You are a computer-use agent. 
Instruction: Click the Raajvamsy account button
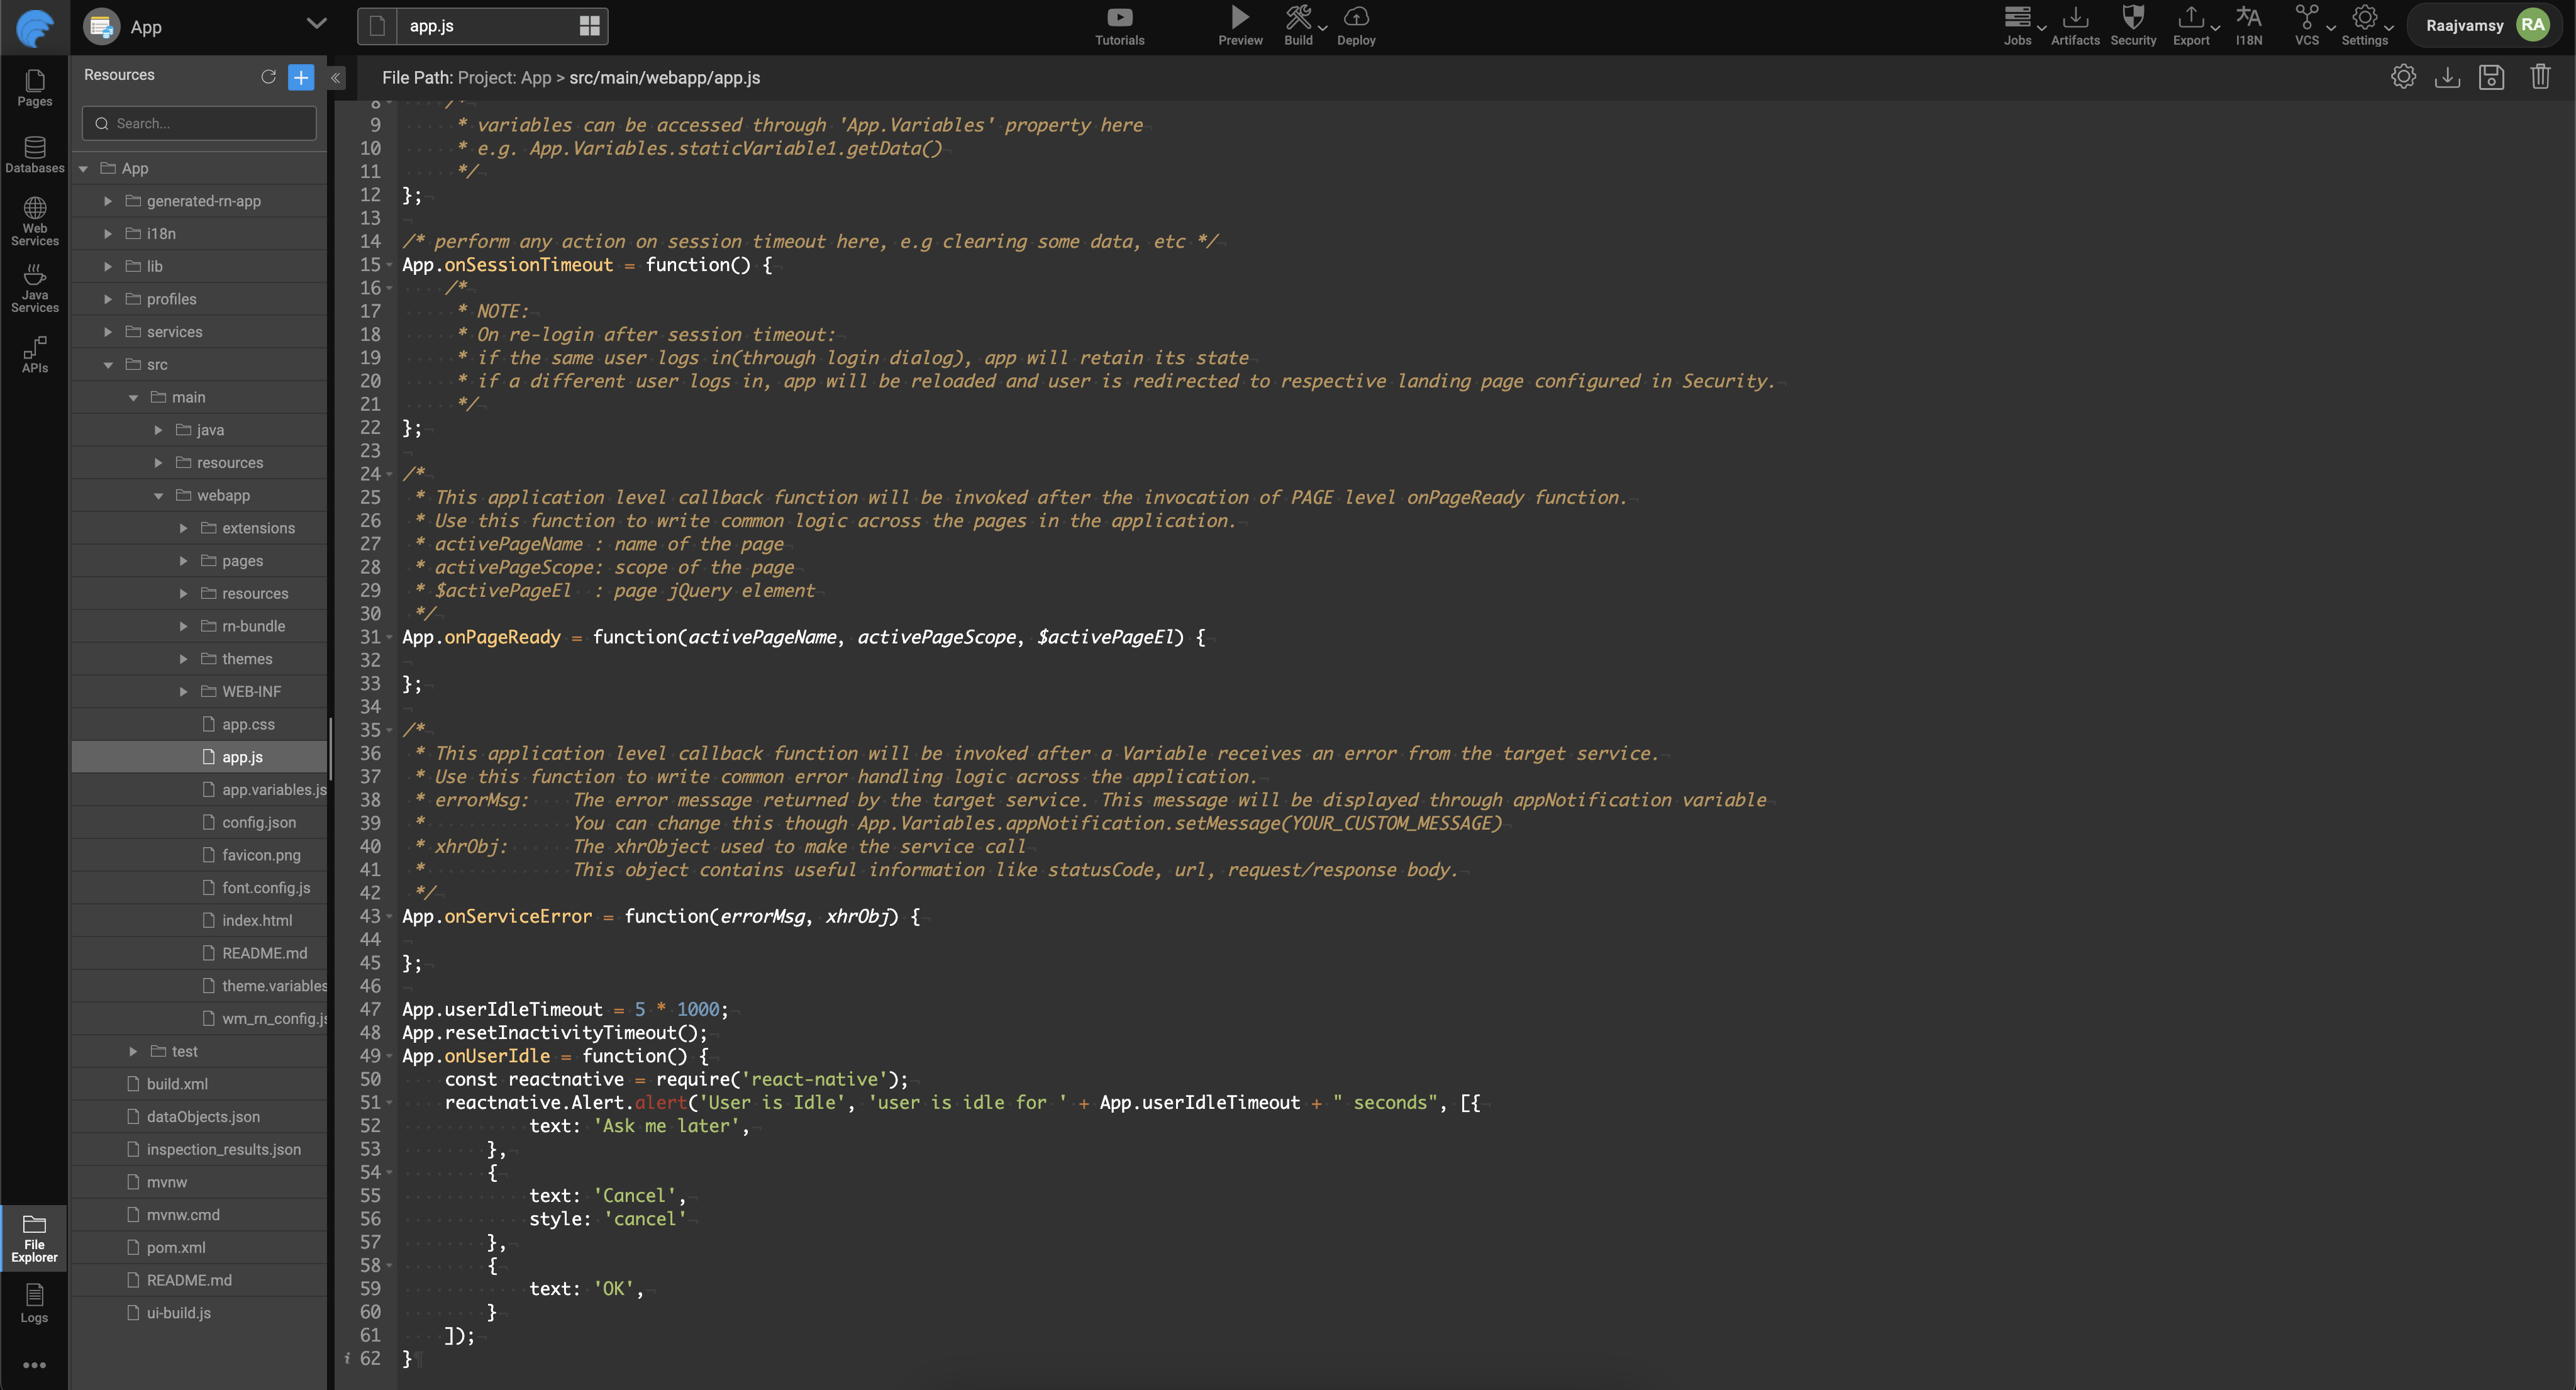[2484, 25]
